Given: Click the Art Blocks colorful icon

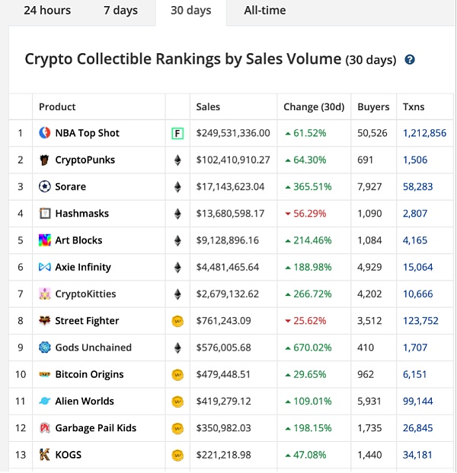Looking at the screenshot, I should pos(45,240).
